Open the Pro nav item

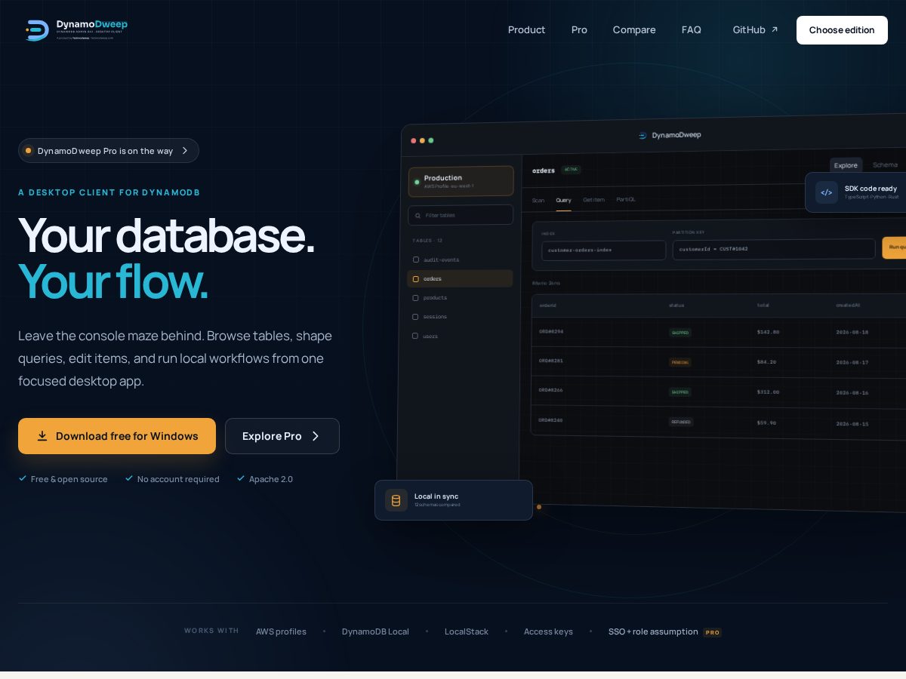579,30
